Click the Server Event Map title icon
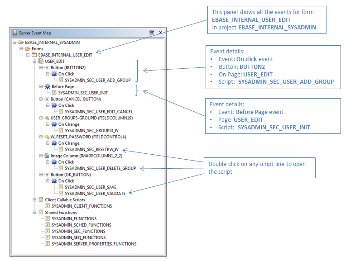 pyautogui.click(x=14, y=33)
